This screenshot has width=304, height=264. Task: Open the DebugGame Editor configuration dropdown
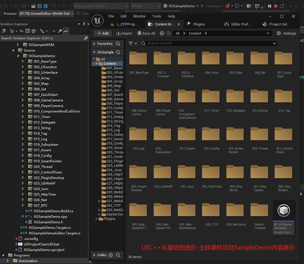101,6
